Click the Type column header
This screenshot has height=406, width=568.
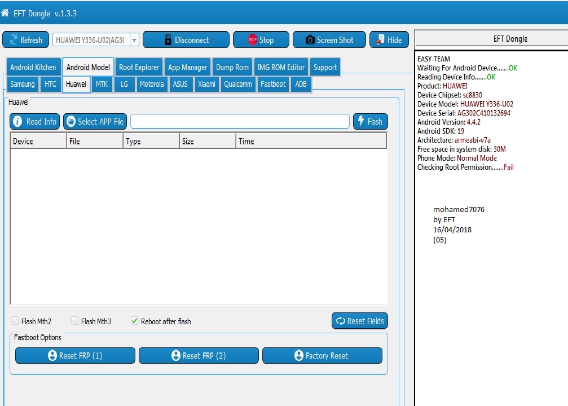point(151,141)
